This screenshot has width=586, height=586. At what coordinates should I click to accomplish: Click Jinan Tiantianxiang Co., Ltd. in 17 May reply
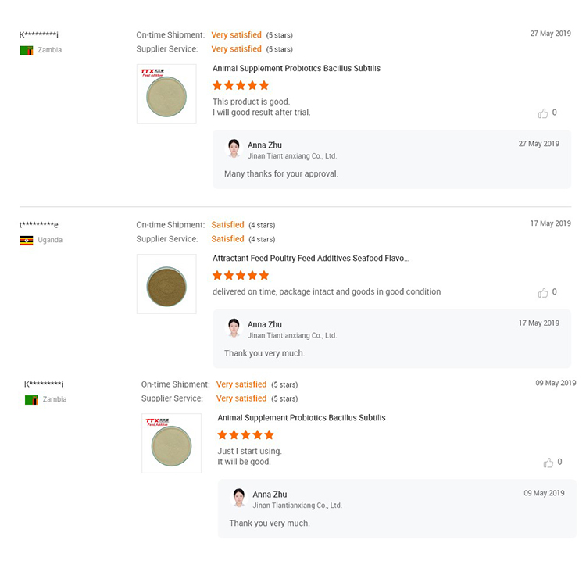[x=291, y=336]
